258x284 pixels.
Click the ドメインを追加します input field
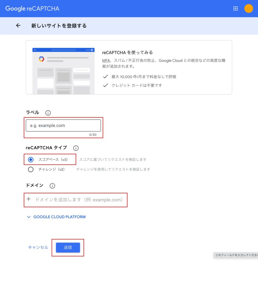pos(79,200)
